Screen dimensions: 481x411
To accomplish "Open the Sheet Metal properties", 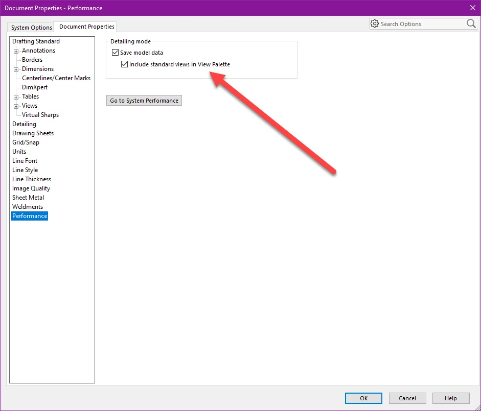I will [x=28, y=198].
